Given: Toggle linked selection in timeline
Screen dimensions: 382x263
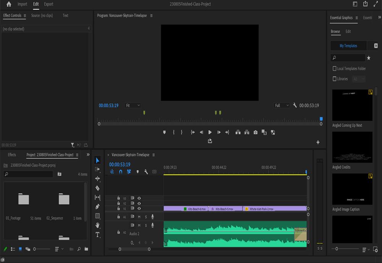Looking at the screenshot, I should coord(129,172).
